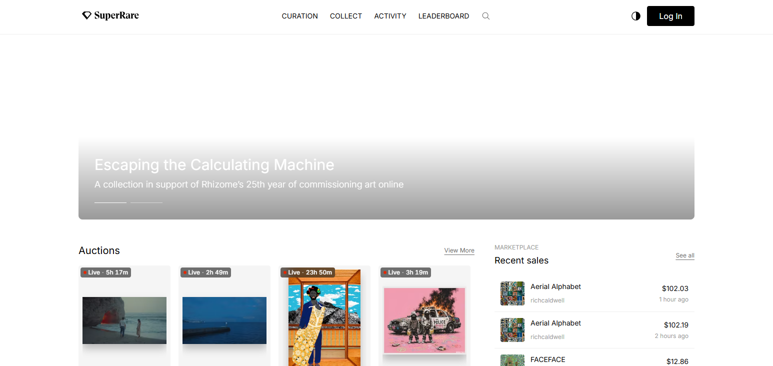Open the FACEFACE sale item
This screenshot has width=773, height=366.
coord(594,358)
